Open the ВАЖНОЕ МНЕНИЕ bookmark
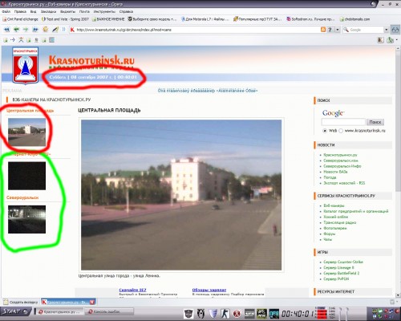Image resolution: width=401 pixels, height=321 pixels. click(x=108, y=19)
